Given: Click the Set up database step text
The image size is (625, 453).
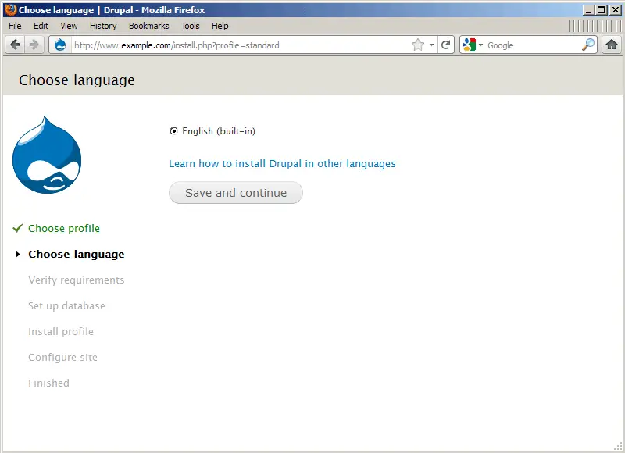Looking at the screenshot, I should (66, 305).
